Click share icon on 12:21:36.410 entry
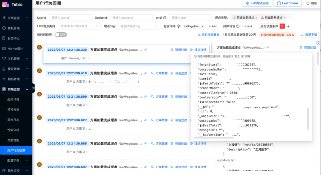The image size is (321, 175). (x=145, y=73)
